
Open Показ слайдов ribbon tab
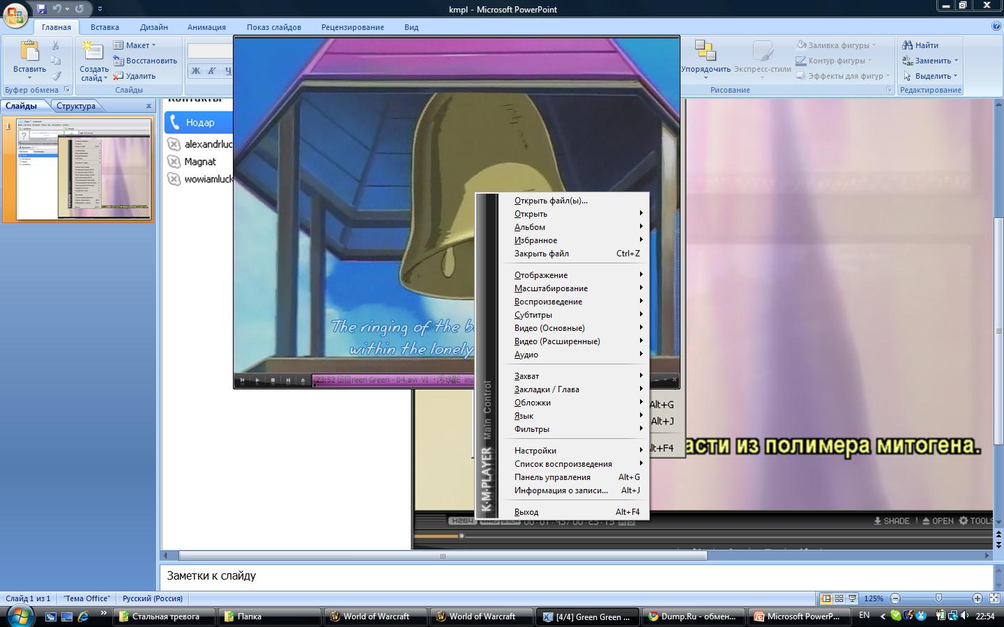click(274, 27)
